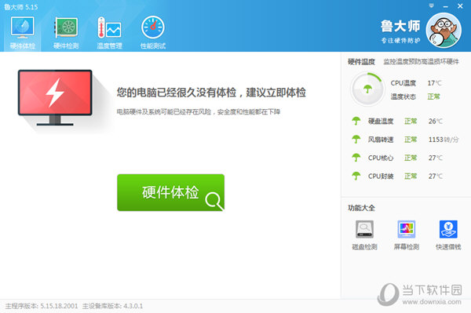This screenshot has width=471, height=313.
Task: Open the 温度管理 tab
Action: [x=109, y=33]
